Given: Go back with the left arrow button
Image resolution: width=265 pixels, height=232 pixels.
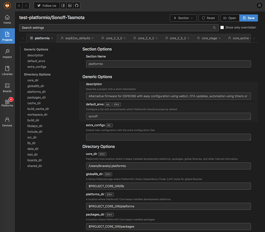Looking at the screenshot, I should coord(19,6).
